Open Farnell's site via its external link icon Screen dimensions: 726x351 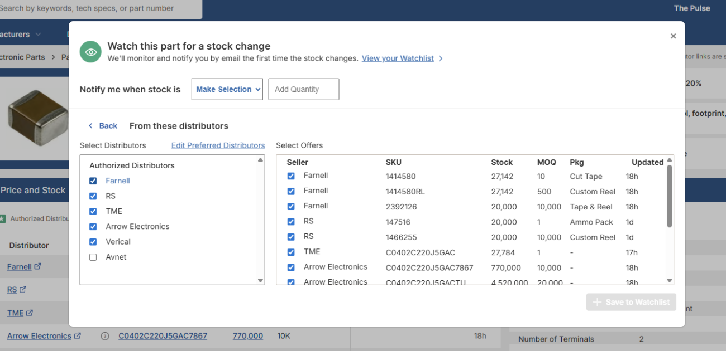(x=37, y=266)
